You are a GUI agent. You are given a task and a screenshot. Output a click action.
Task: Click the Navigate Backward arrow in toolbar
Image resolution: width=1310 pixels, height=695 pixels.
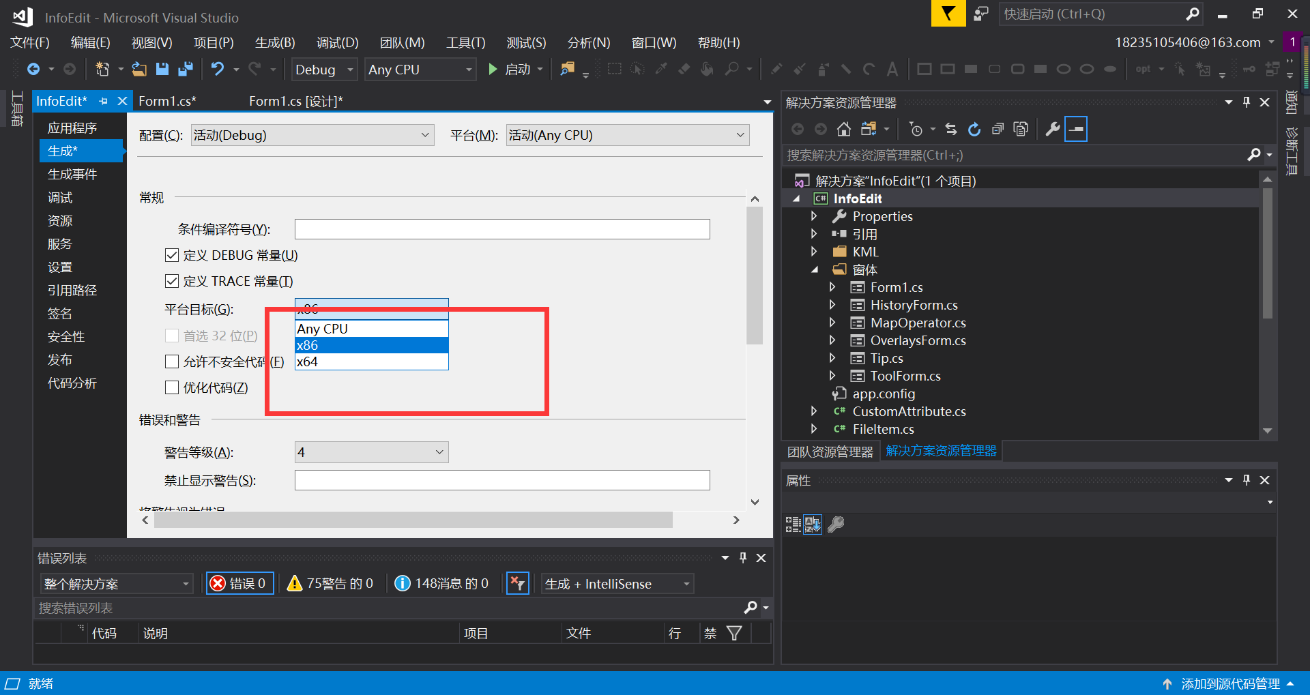33,69
